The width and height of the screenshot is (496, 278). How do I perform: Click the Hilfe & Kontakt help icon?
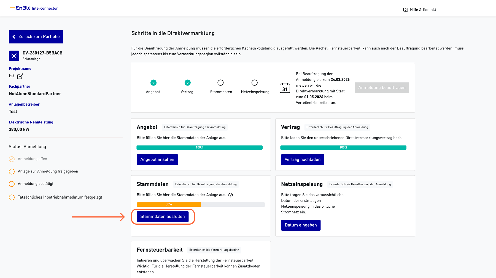coord(405,10)
